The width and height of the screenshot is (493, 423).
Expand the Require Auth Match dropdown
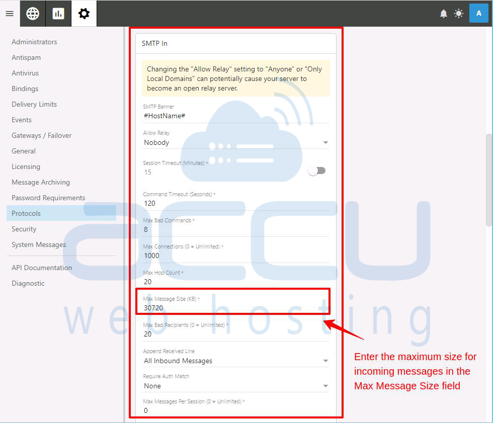[236, 386]
